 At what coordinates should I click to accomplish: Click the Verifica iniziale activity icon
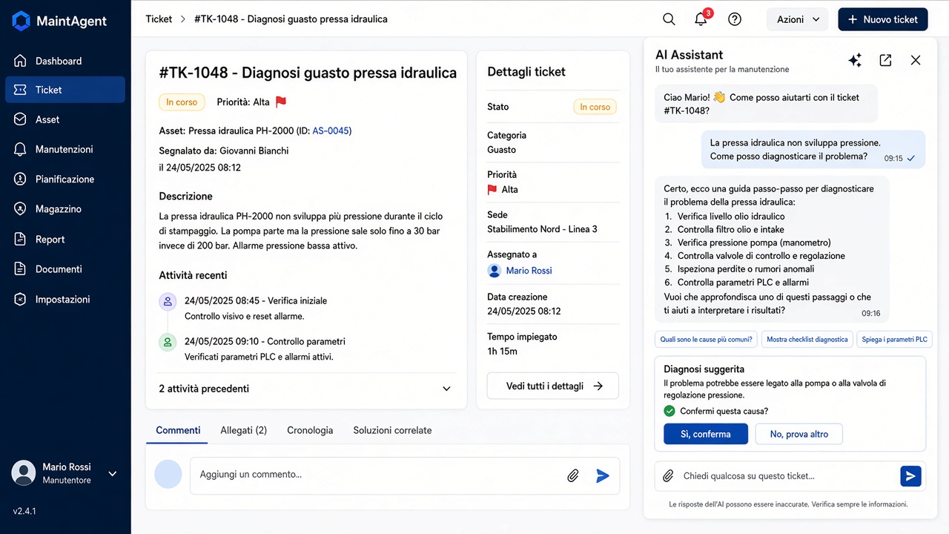pyautogui.click(x=168, y=301)
